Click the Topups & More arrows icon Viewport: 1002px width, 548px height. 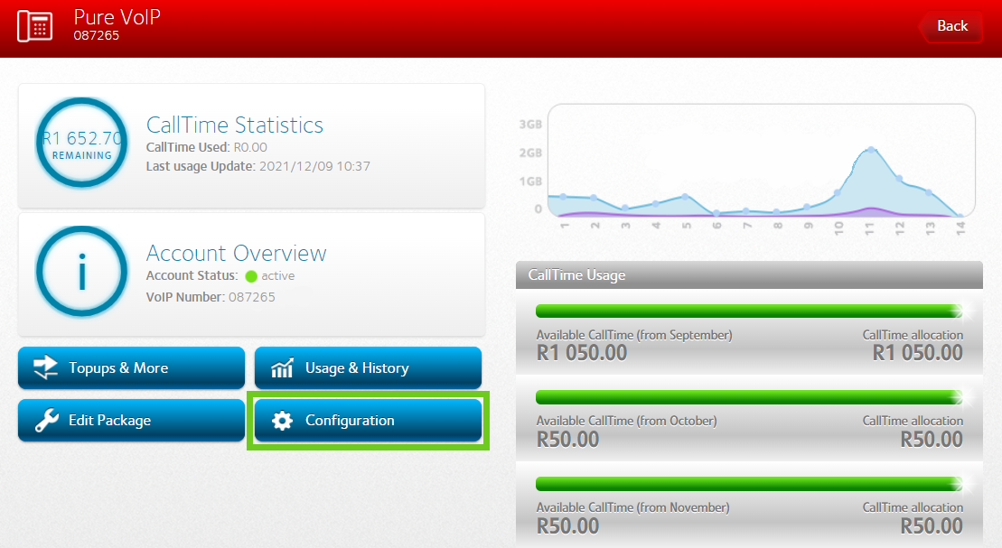pos(45,367)
